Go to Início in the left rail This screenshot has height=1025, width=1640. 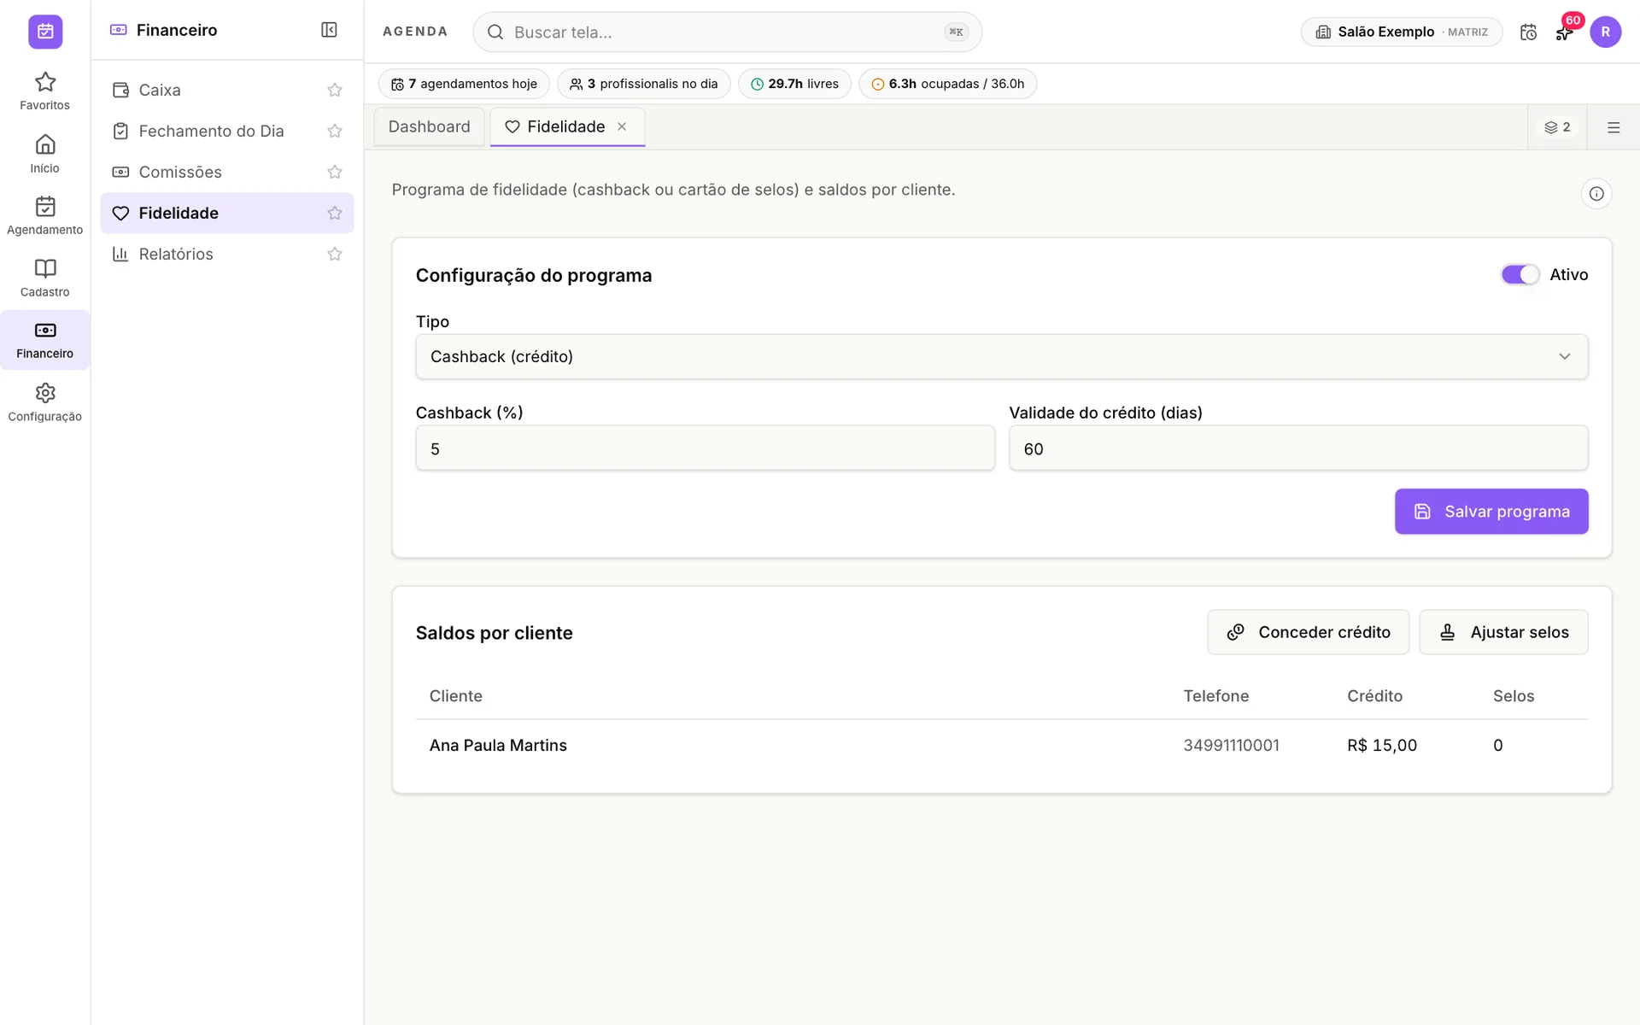click(45, 154)
